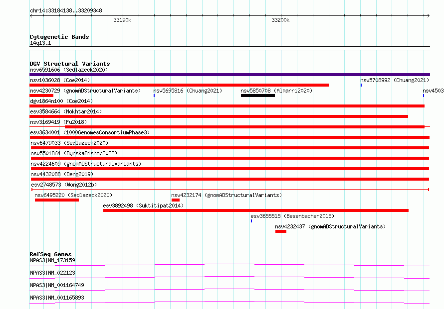Screen dimensions: 444x309
Task: Click the esv3892498 (Suktitipat2014) variant bar
Action: click(256, 210)
